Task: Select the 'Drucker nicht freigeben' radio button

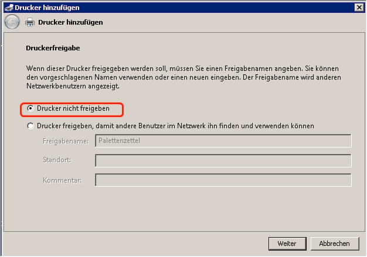Action: coord(30,109)
